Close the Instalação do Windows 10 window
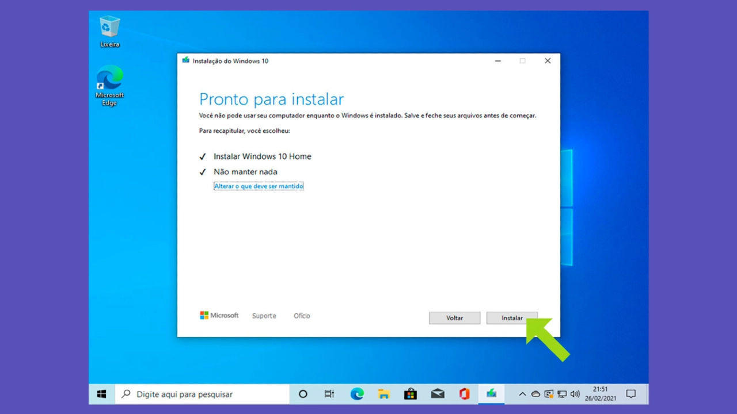This screenshot has height=414, width=737. tap(548, 60)
